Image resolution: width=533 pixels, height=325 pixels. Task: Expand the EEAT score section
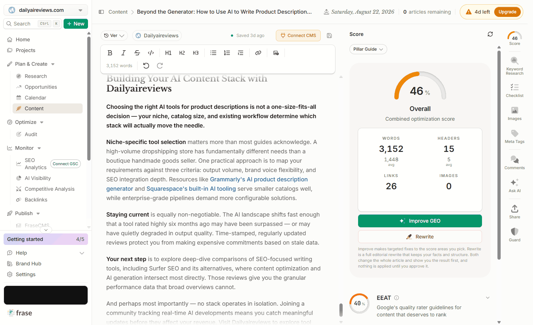[x=488, y=298]
